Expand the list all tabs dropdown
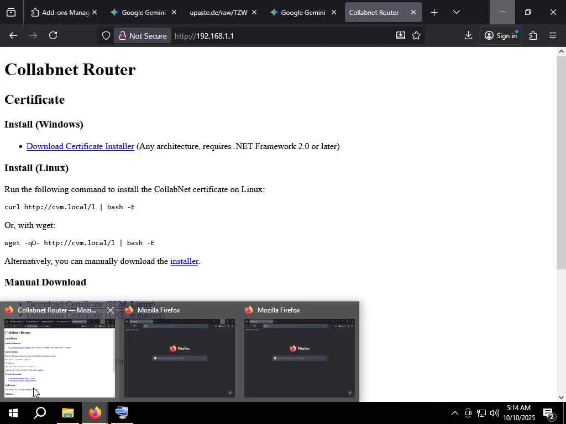The width and height of the screenshot is (566, 424). (x=456, y=12)
